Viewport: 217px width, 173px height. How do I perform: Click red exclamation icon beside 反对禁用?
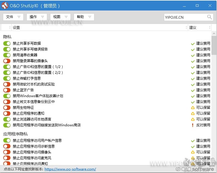point(193,125)
